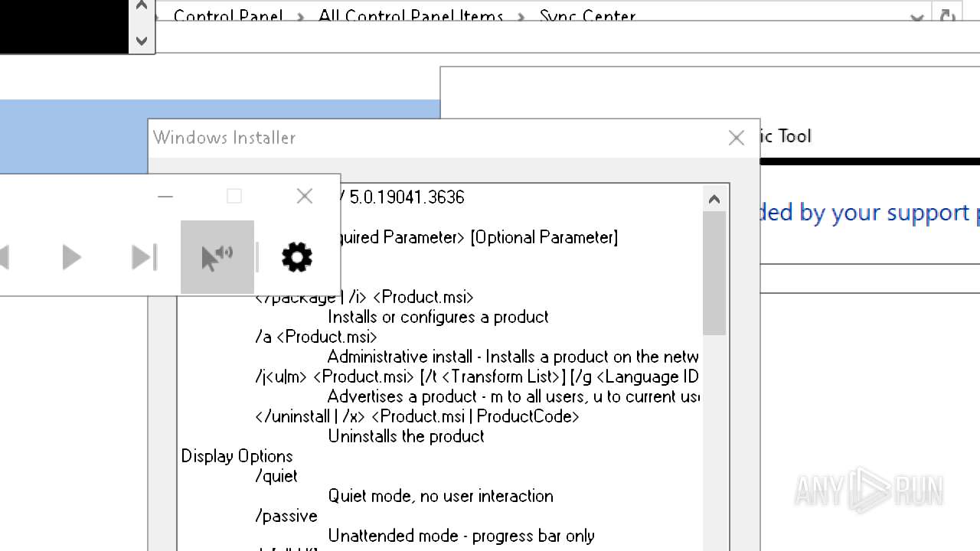
Task: Click the '</uninstall | /x>' command line
Action: 417,416
